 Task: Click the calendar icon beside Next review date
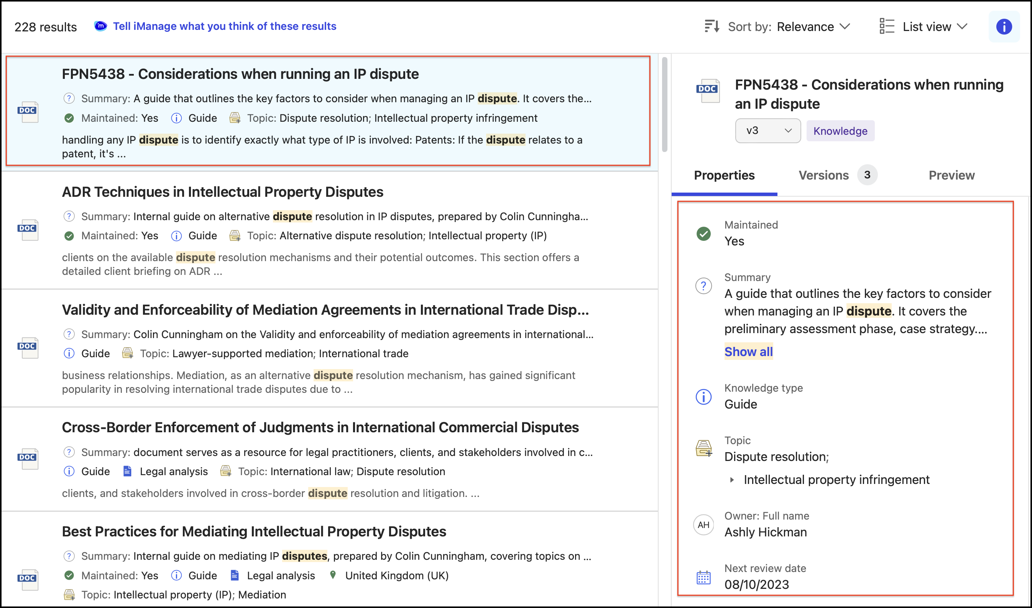tap(703, 577)
